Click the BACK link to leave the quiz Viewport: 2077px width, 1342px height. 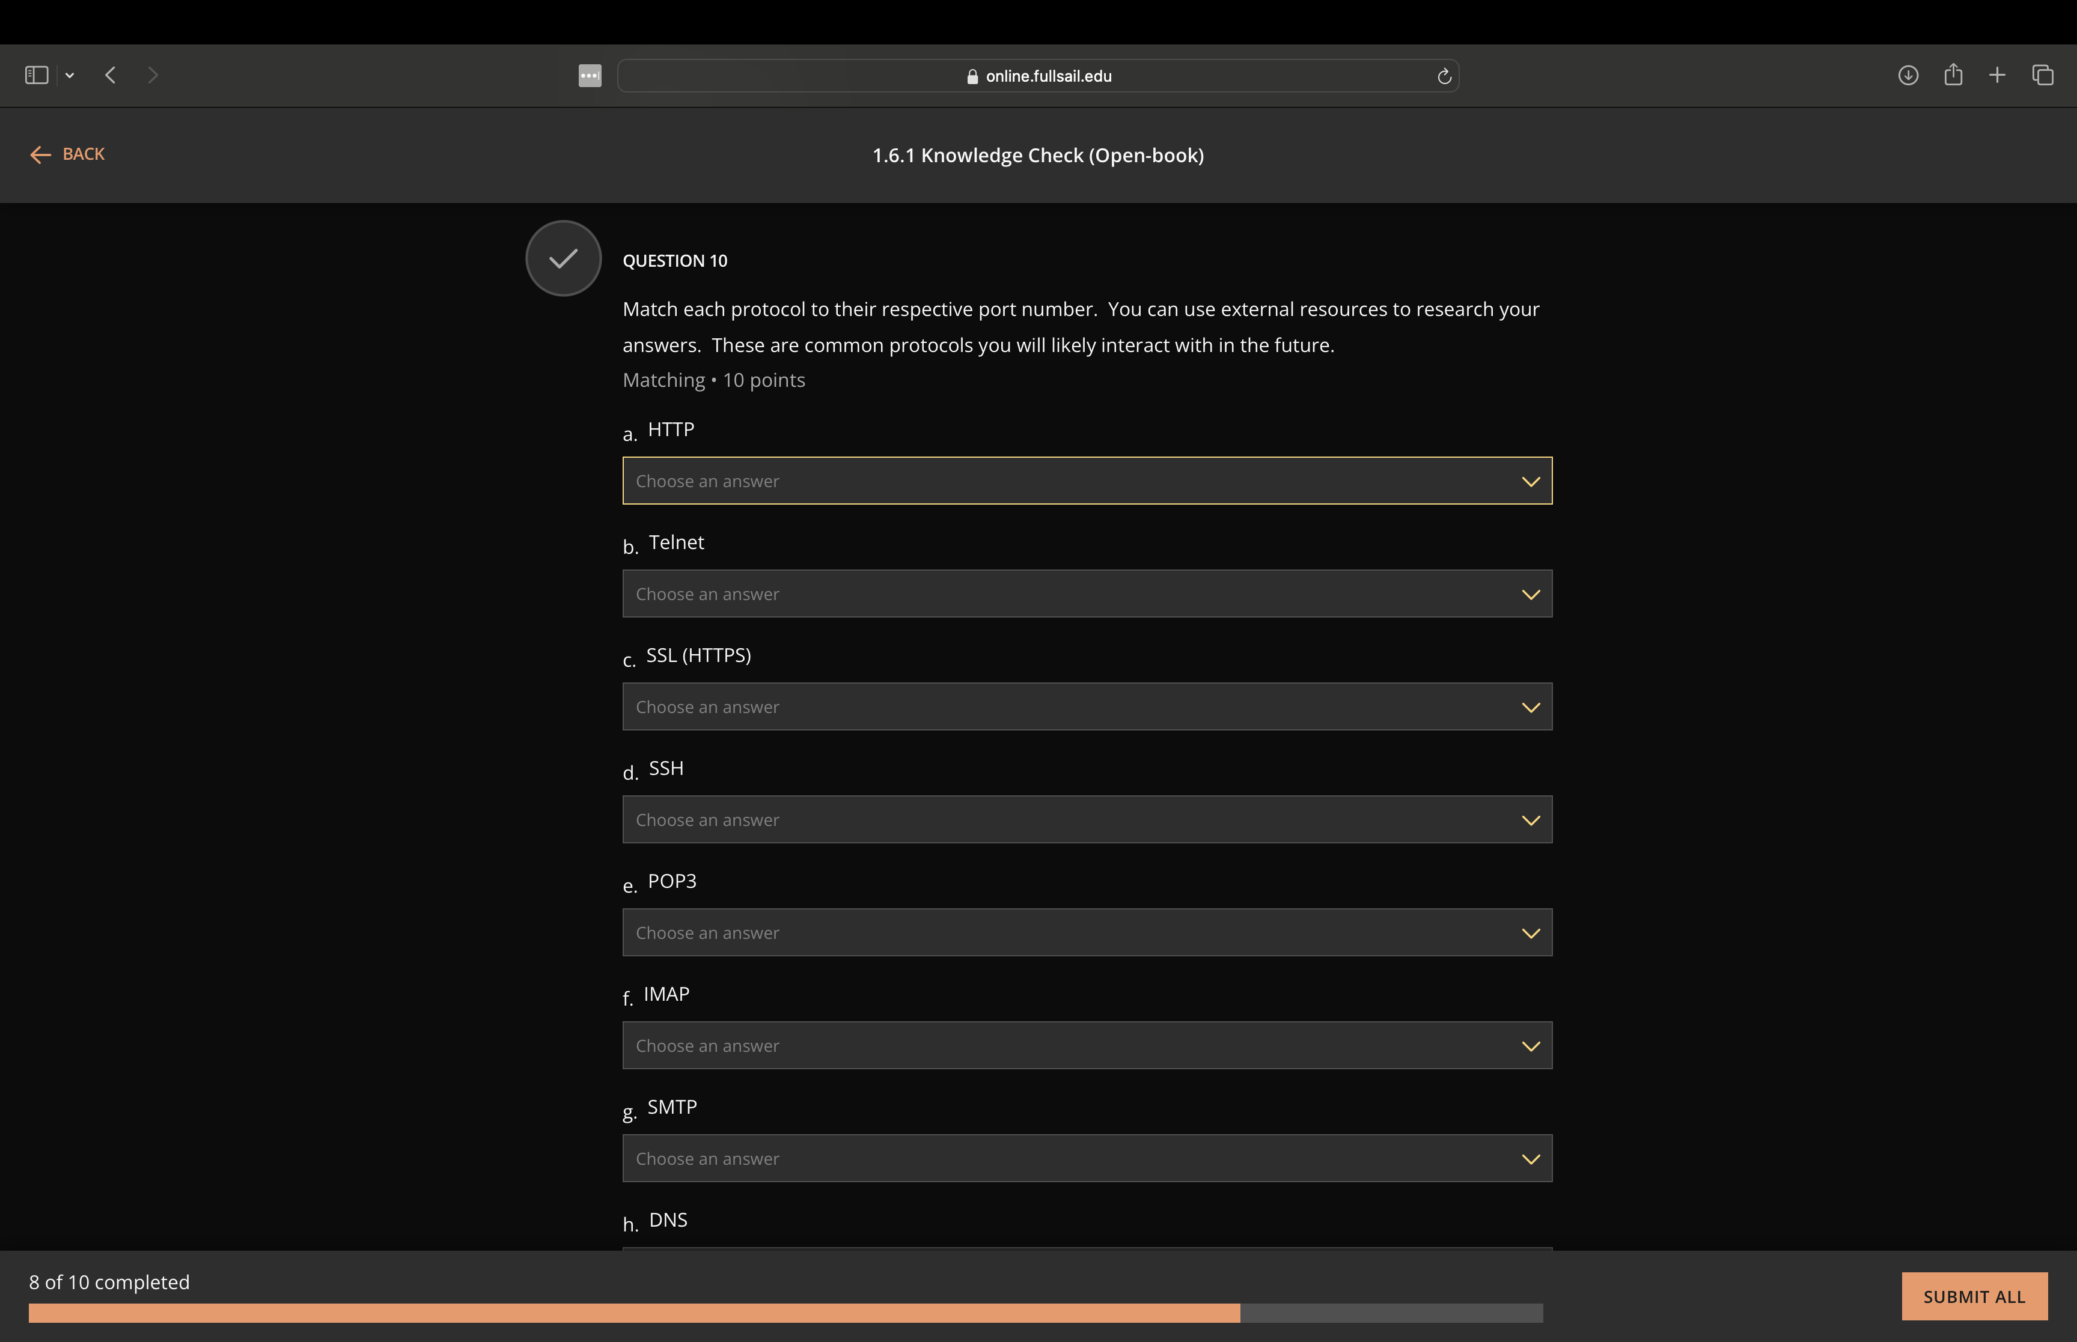[67, 154]
